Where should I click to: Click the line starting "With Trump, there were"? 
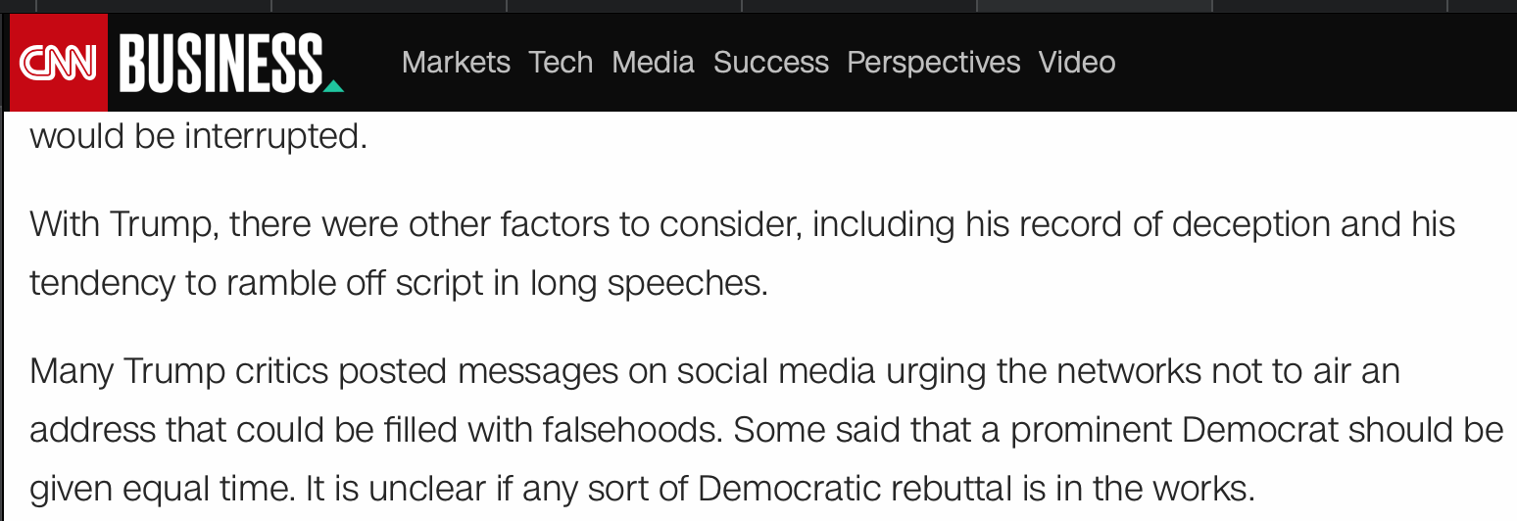coord(742,224)
